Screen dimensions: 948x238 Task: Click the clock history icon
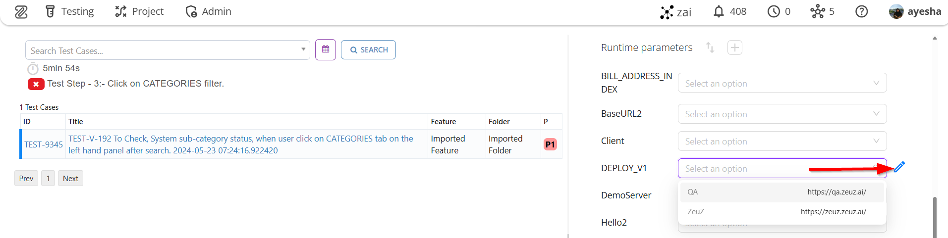[774, 12]
